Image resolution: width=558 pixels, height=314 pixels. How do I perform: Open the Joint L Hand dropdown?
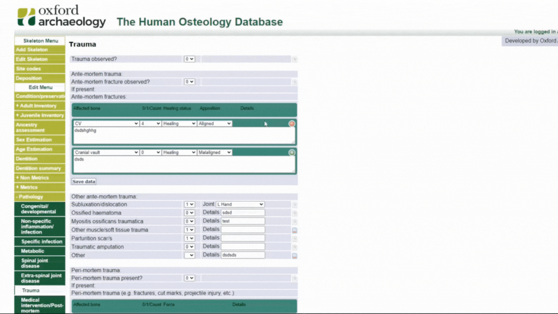[x=240, y=204]
